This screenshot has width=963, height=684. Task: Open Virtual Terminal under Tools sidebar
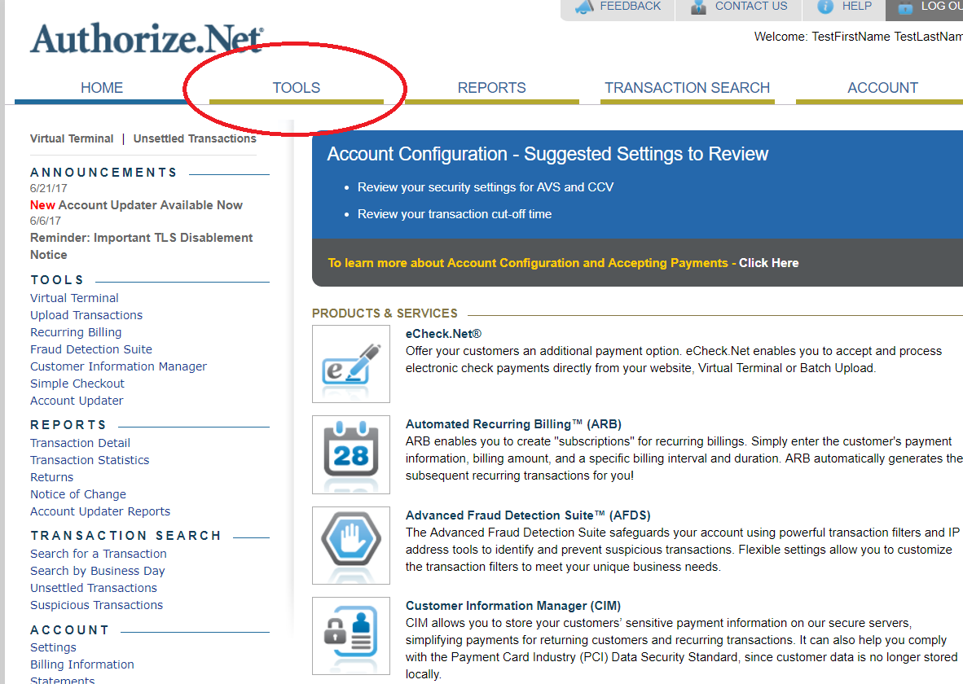click(74, 298)
